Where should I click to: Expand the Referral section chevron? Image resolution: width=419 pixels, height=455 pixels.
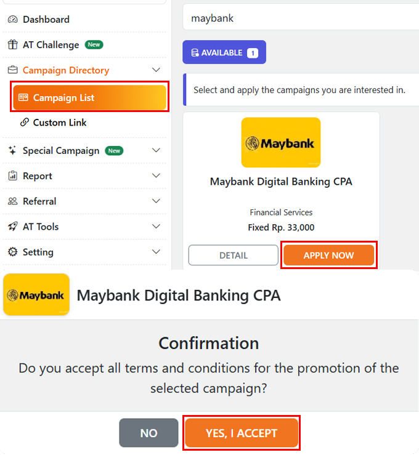156,201
